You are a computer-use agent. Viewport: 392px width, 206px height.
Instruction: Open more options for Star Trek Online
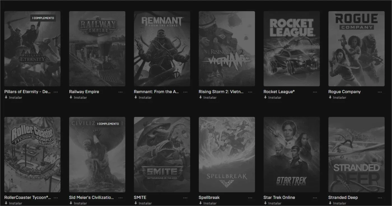[315, 198]
